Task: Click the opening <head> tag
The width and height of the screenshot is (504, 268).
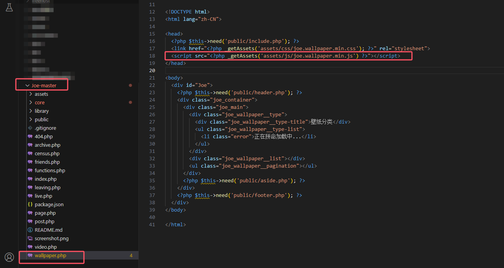Action: [174, 34]
